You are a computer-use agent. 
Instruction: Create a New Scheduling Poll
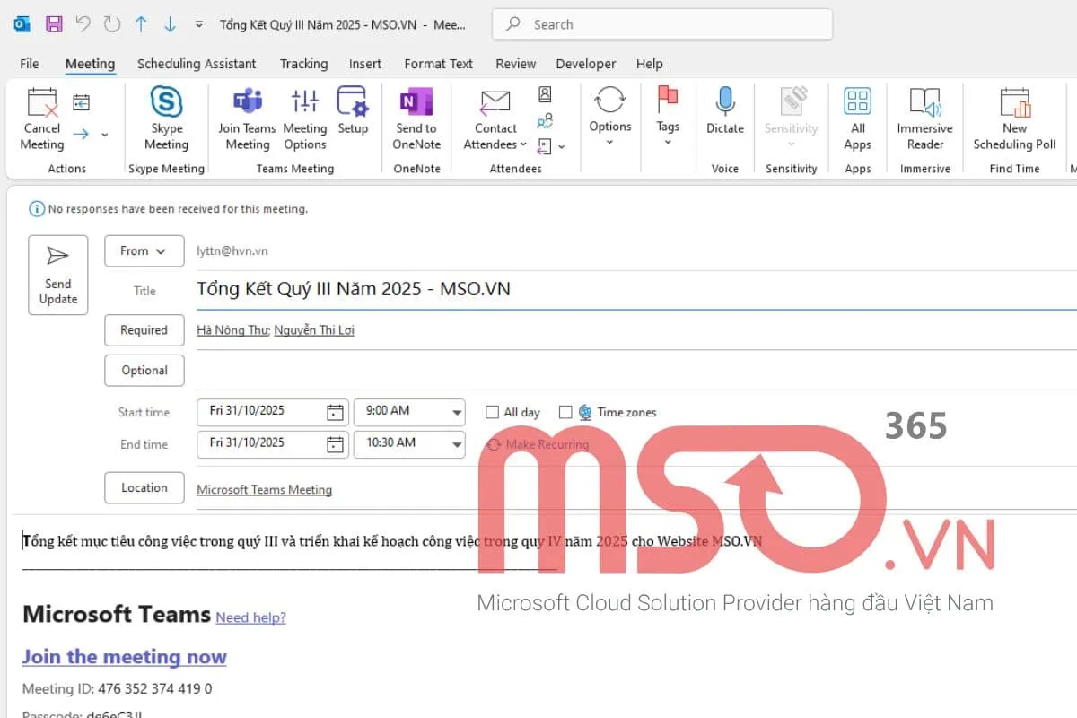click(1014, 118)
